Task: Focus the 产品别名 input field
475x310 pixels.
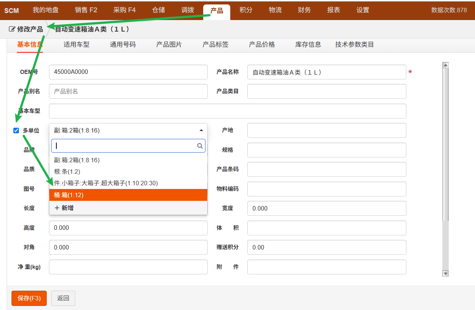Action: tap(128, 91)
